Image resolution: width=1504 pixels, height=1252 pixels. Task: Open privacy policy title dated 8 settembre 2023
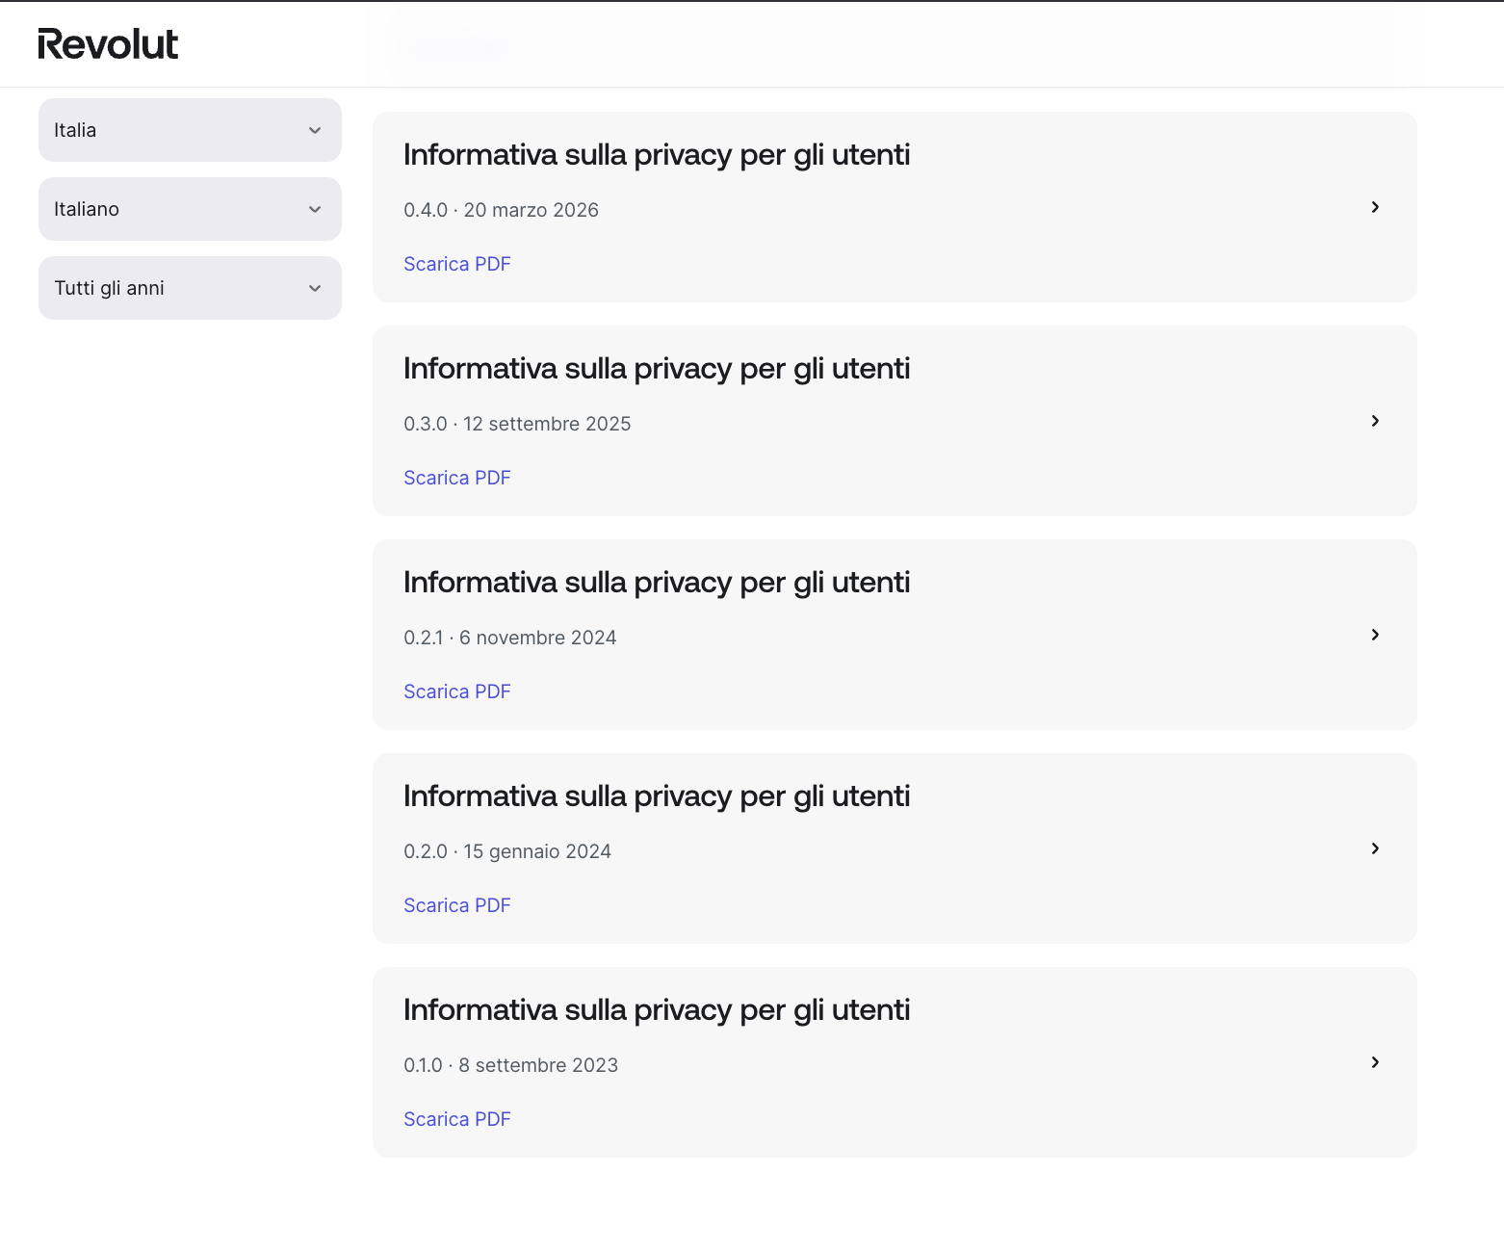(x=657, y=1010)
